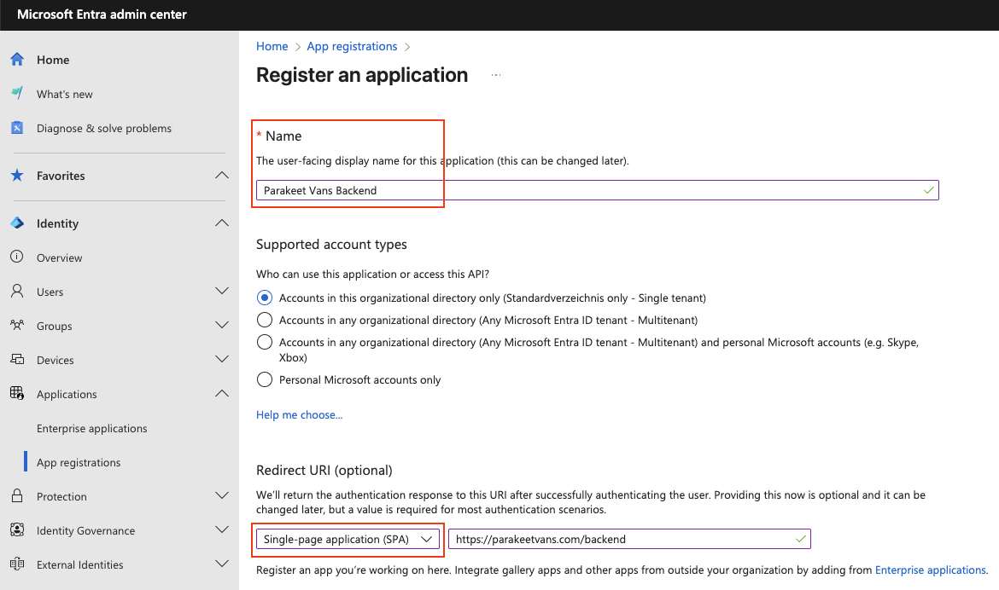Go to Overview under Identity
The width and height of the screenshot is (999, 590).
coord(59,257)
